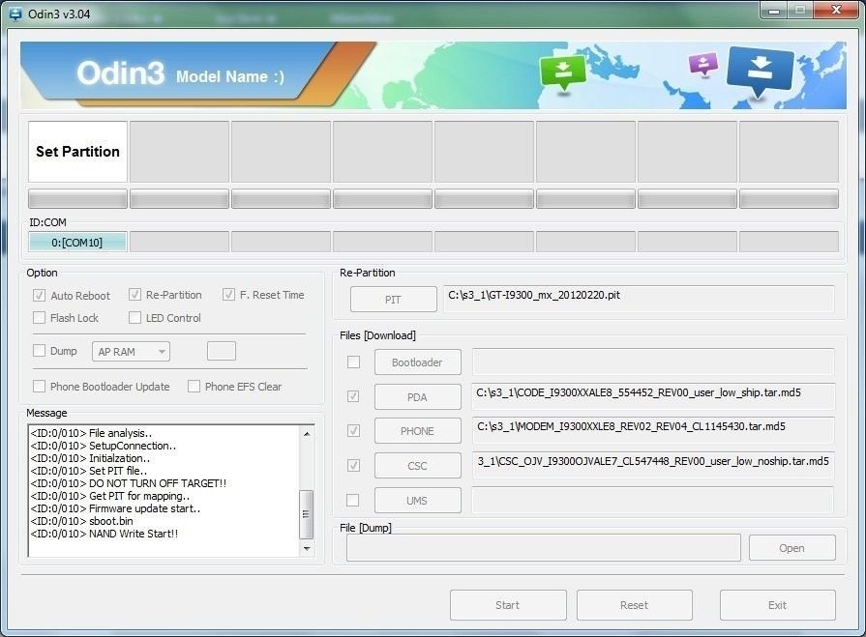Image resolution: width=866 pixels, height=637 pixels.
Task: Click the Exit button
Action: [x=778, y=605]
